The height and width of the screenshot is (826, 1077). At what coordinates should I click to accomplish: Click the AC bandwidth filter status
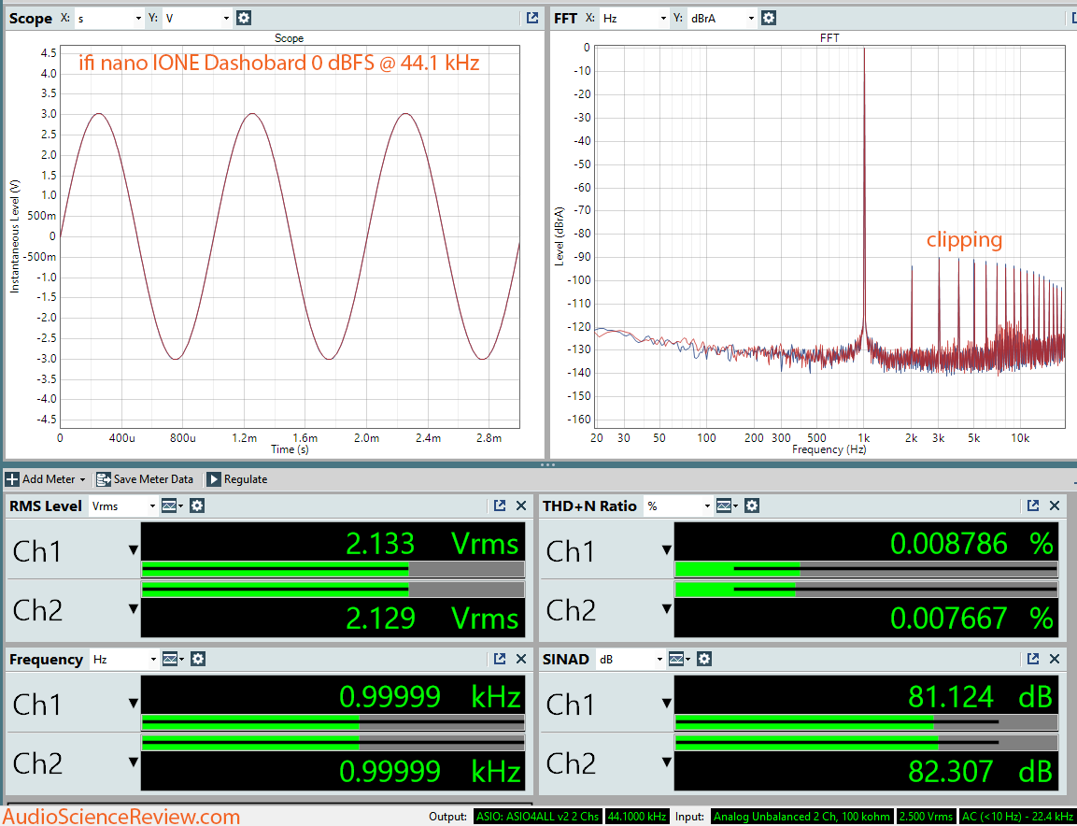[1017, 817]
